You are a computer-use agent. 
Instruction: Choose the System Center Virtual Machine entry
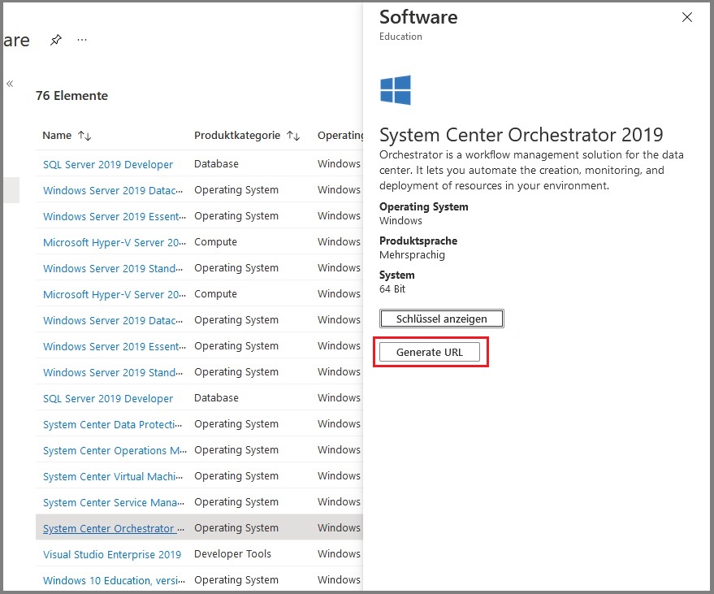point(115,476)
